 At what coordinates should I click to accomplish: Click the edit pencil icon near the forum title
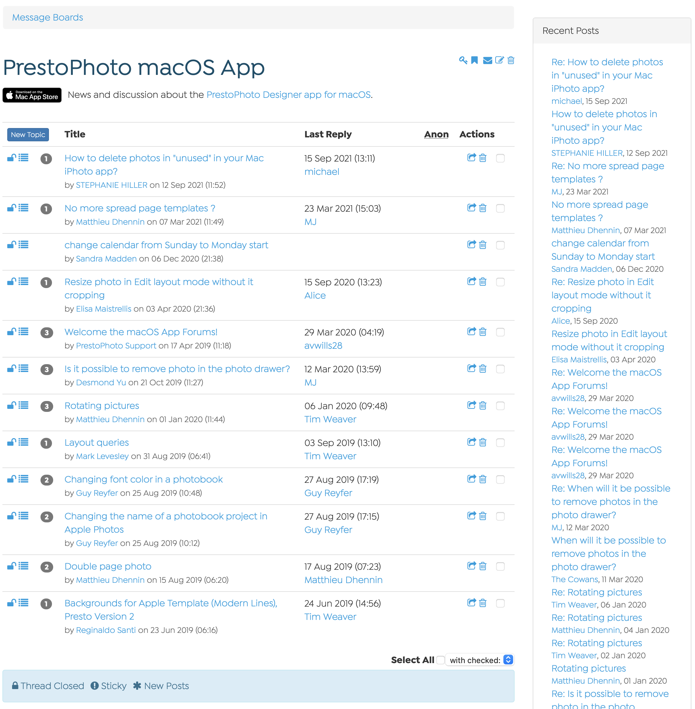point(499,60)
